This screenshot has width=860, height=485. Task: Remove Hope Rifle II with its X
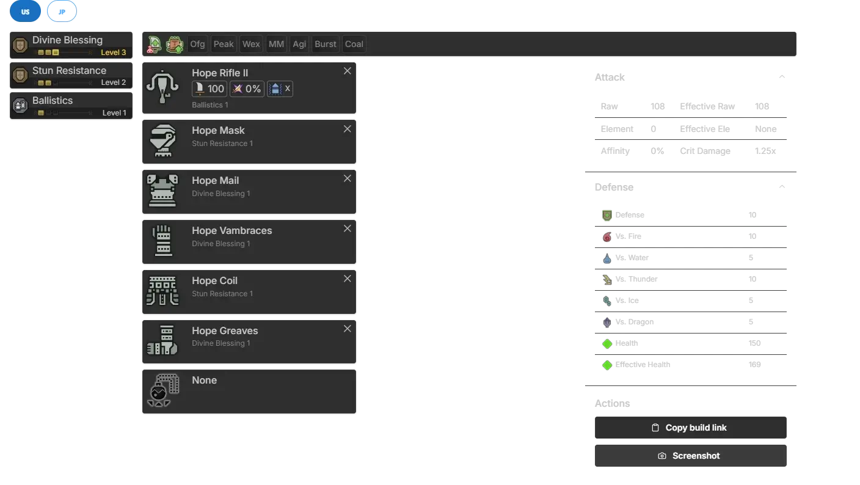347,71
